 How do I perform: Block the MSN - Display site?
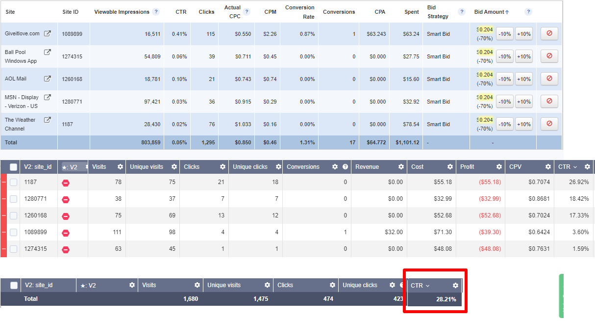tap(549, 101)
